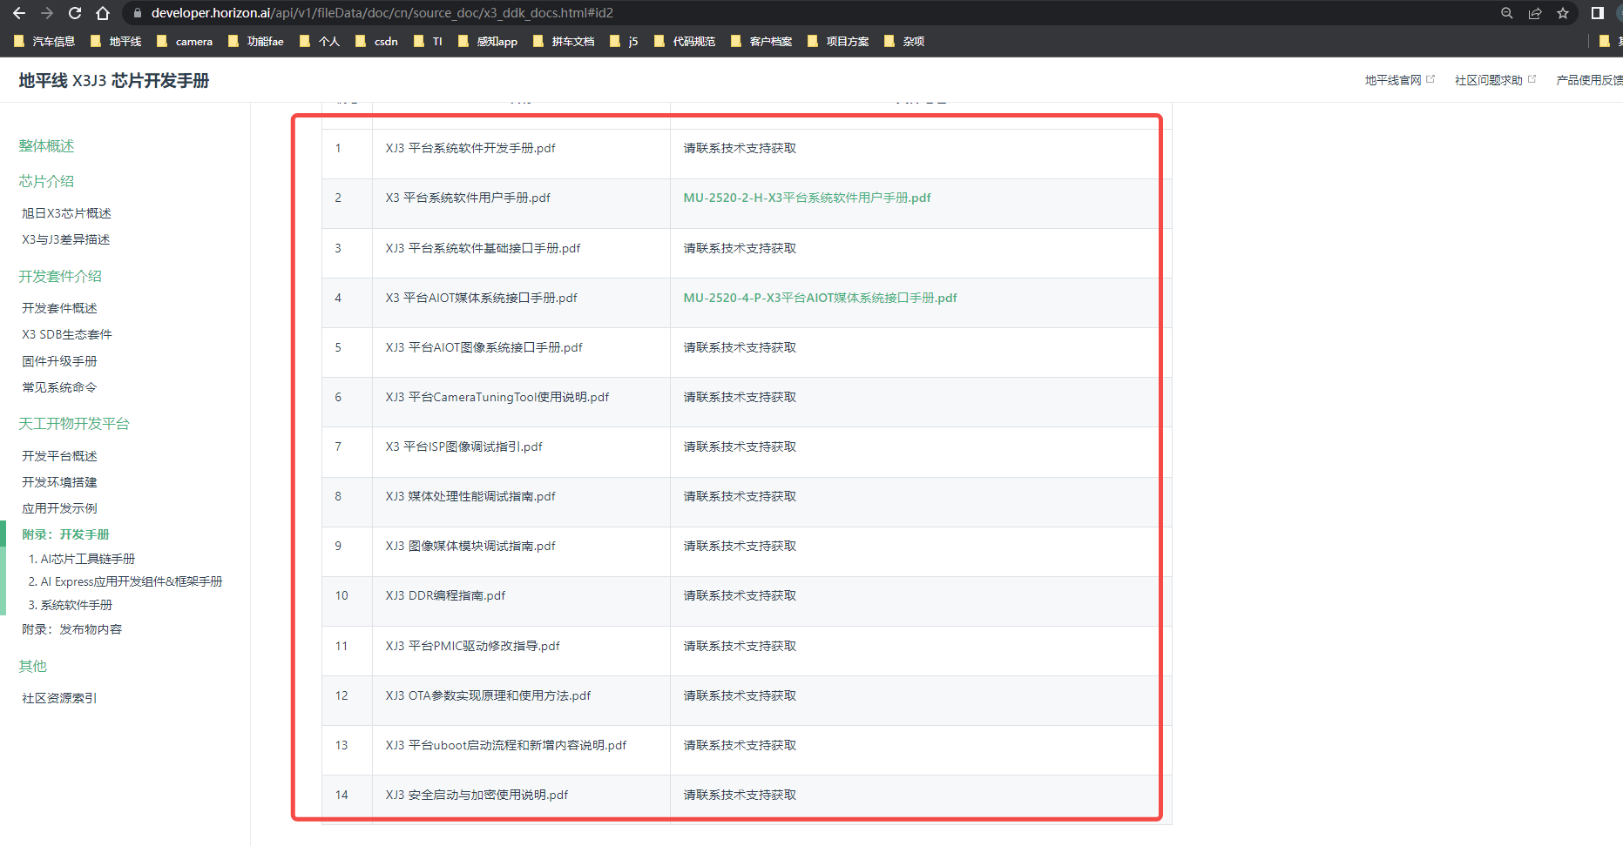Reload the current page
The height and width of the screenshot is (846, 1623).
coord(75,13)
